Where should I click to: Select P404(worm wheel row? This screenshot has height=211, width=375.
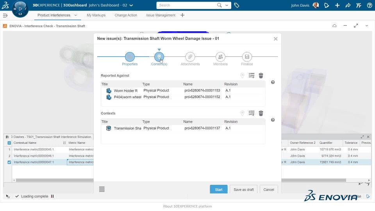click(183, 97)
